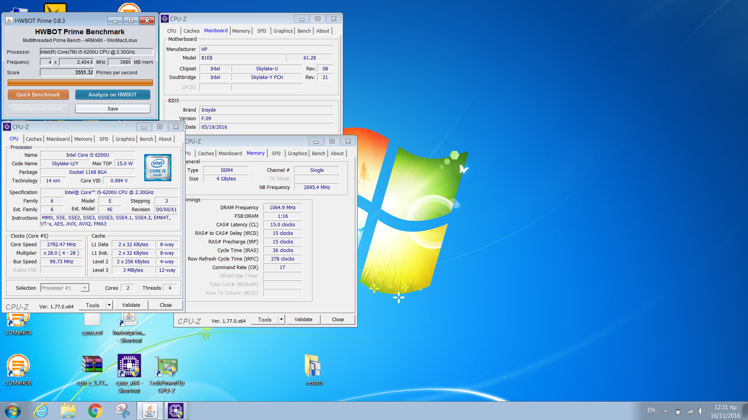Click the battery power tray icon
The height and width of the screenshot is (420, 748).
click(678, 411)
